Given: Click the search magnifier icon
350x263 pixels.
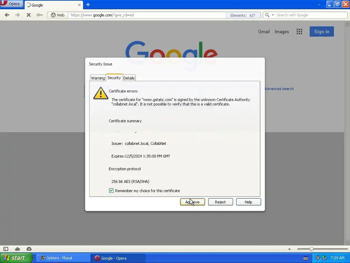Looking at the screenshot, I should tap(267, 15).
